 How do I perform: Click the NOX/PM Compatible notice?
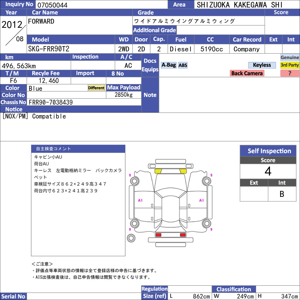[x=34, y=116]
